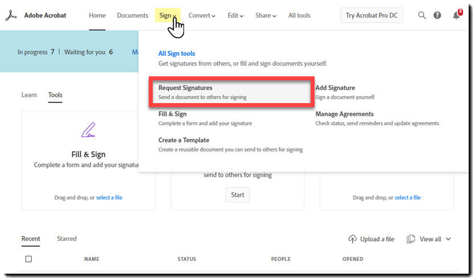Open the search magnifier icon
The width and height of the screenshot is (473, 278).
point(422,15)
